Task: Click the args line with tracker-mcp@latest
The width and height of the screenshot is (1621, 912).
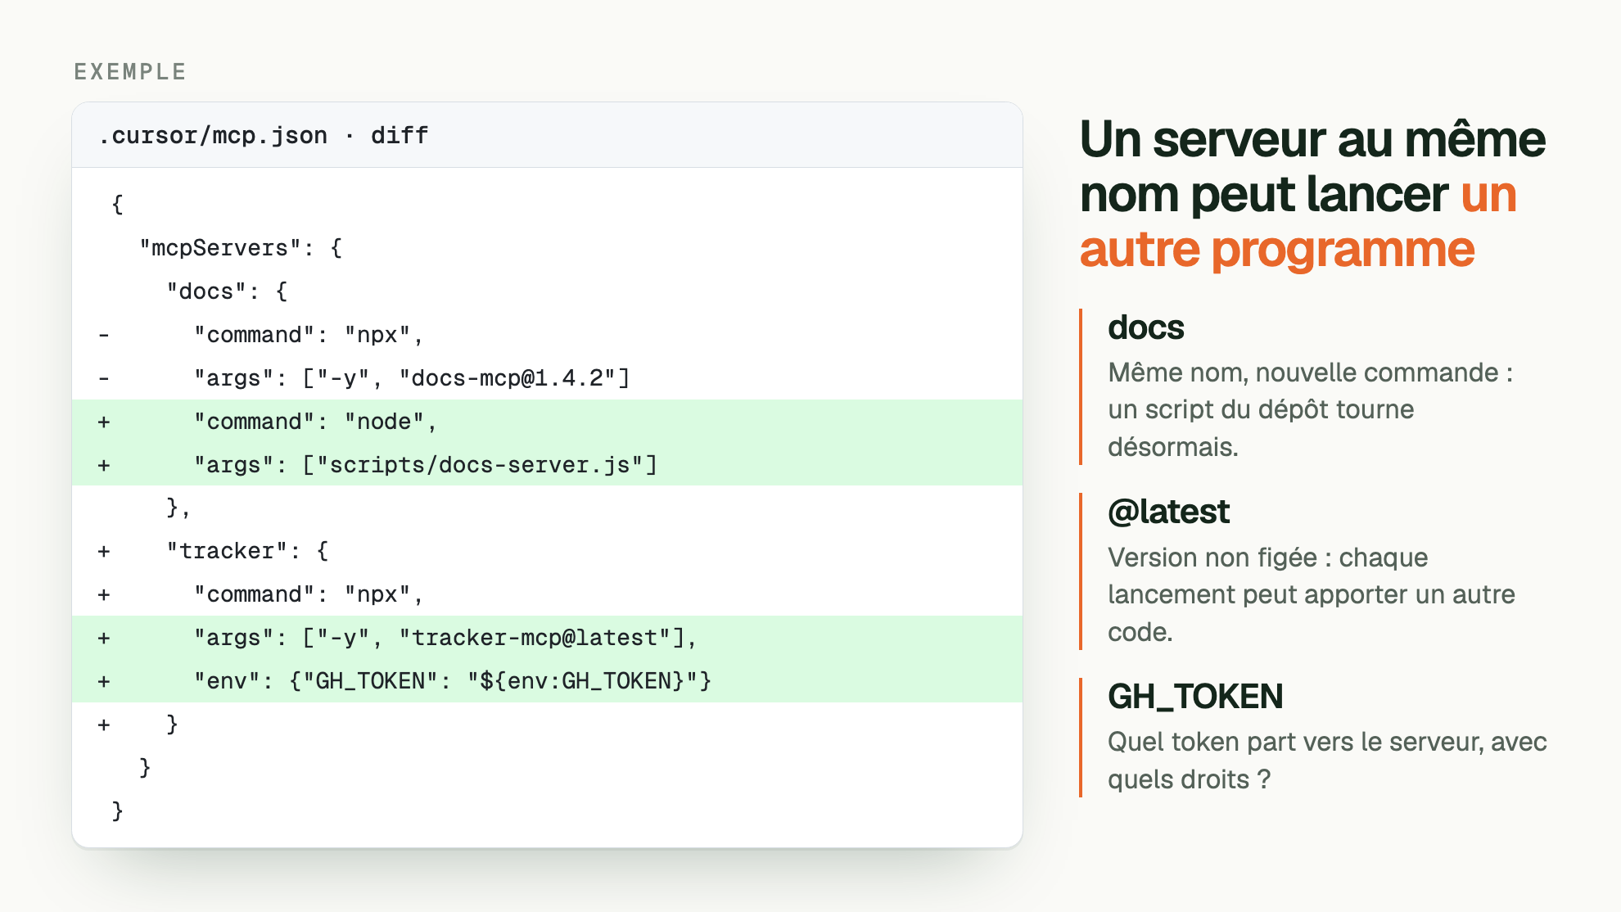Action: coord(547,638)
